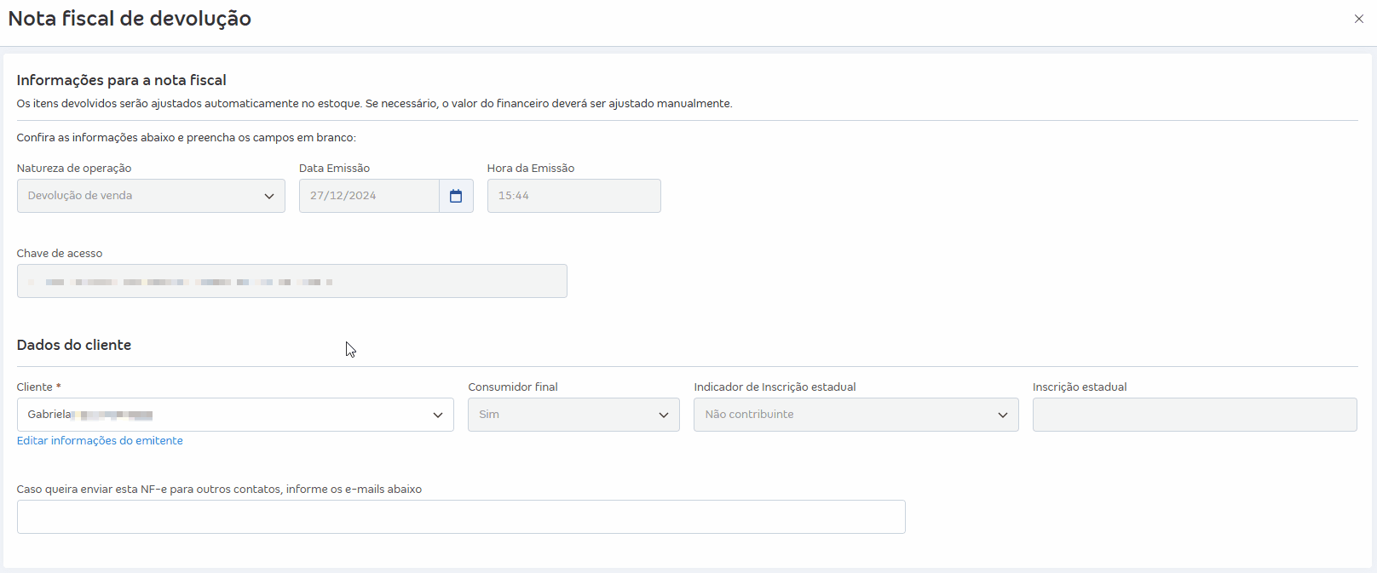Click the Informações para a nota fiscal heading

pos(121,80)
